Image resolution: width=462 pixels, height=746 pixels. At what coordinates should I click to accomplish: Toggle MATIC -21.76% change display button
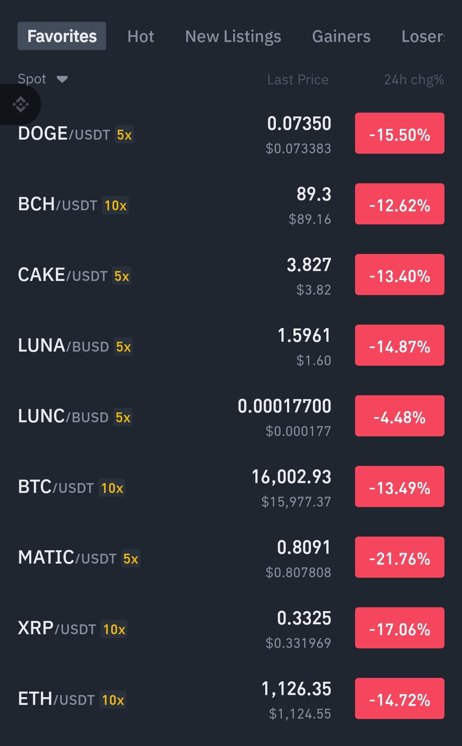point(400,557)
